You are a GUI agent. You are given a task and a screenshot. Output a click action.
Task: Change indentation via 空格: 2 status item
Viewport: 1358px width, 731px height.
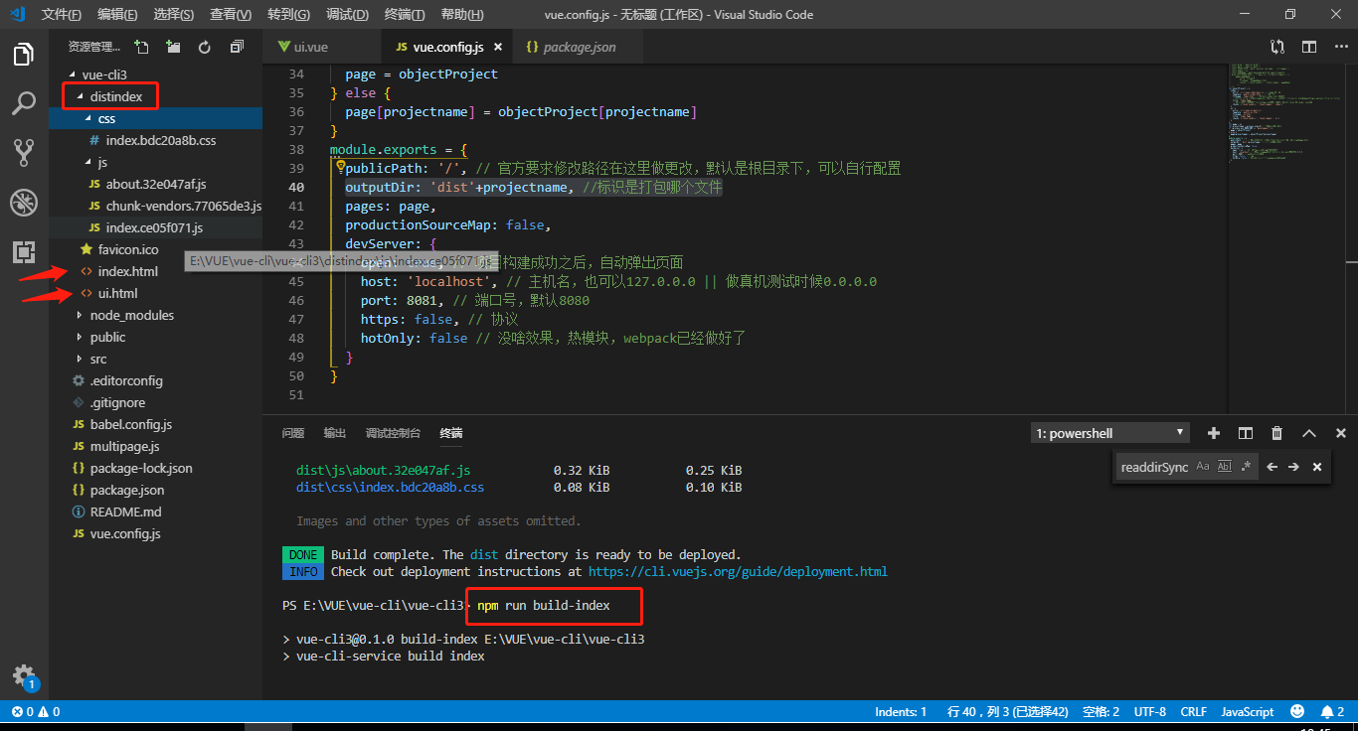tap(1101, 711)
